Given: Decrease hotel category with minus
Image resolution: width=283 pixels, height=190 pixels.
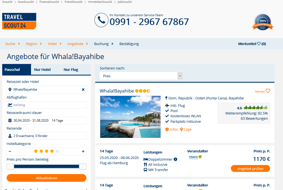Looking at the screenshot, I should [10, 151].
